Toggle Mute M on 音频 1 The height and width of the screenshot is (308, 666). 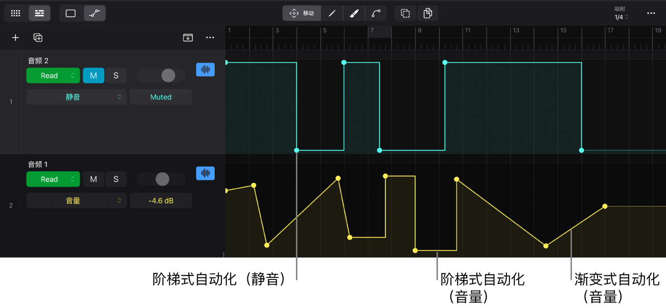pyautogui.click(x=94, y=179)
